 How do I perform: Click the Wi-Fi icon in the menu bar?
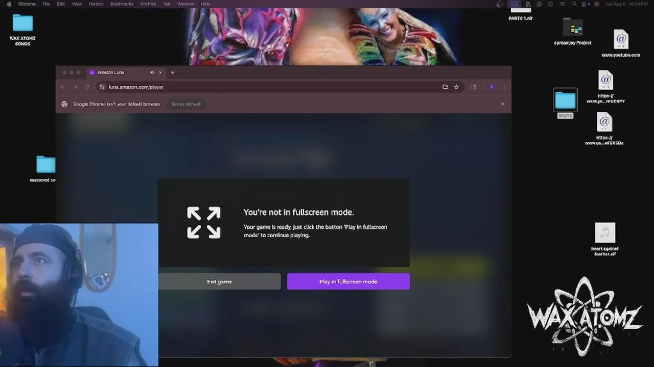click(563, 4)
